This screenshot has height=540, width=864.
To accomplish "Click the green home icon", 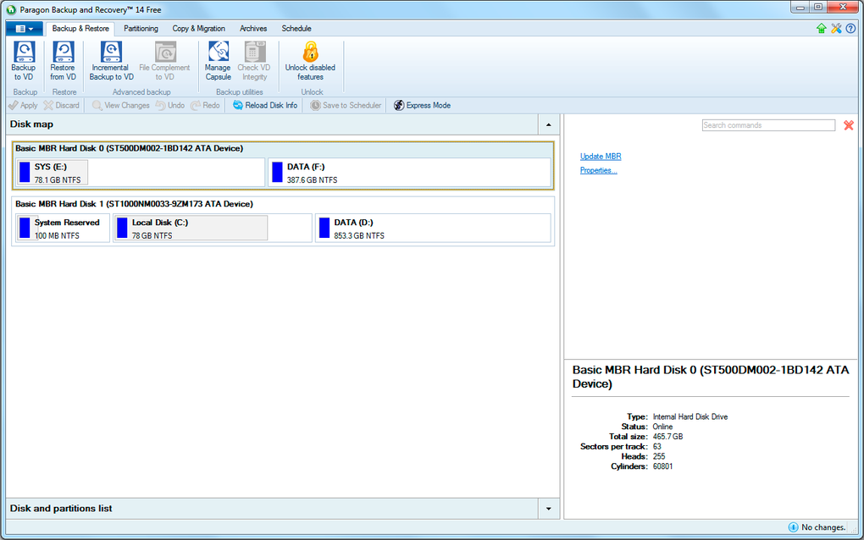I will click(x=822, y=29).
